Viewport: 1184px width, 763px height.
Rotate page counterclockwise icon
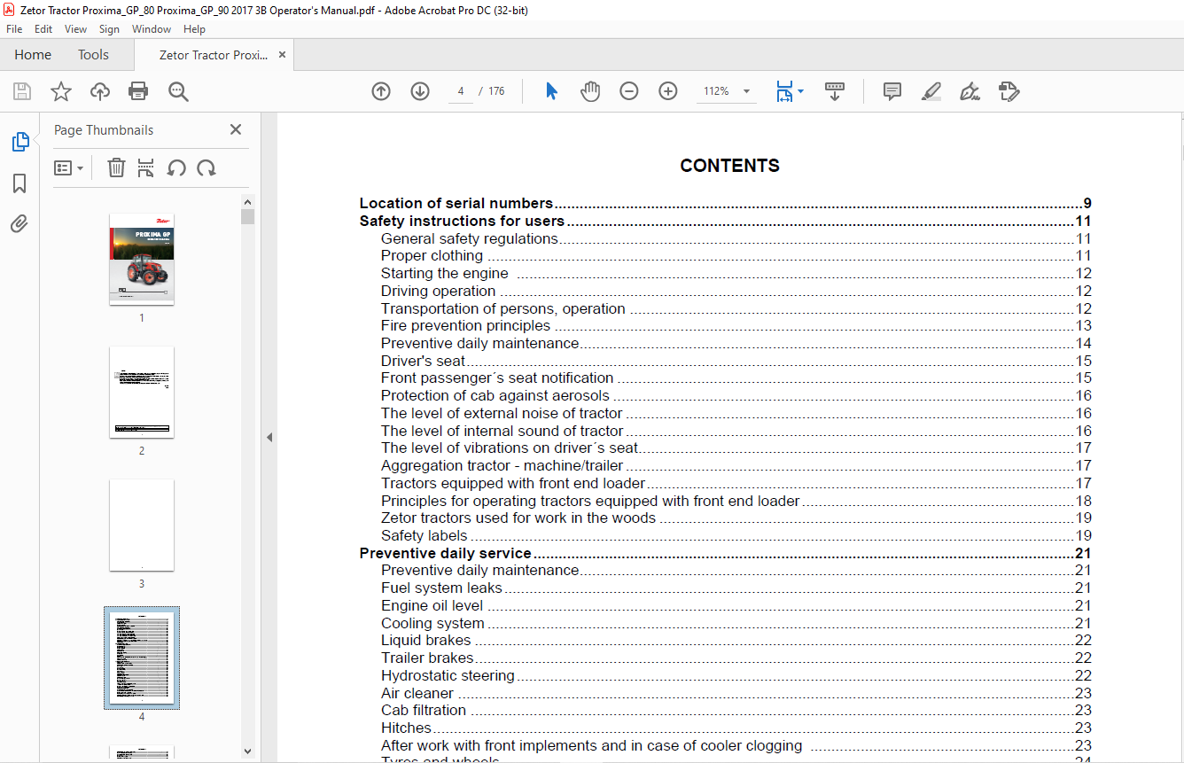(x=176, y=167)
